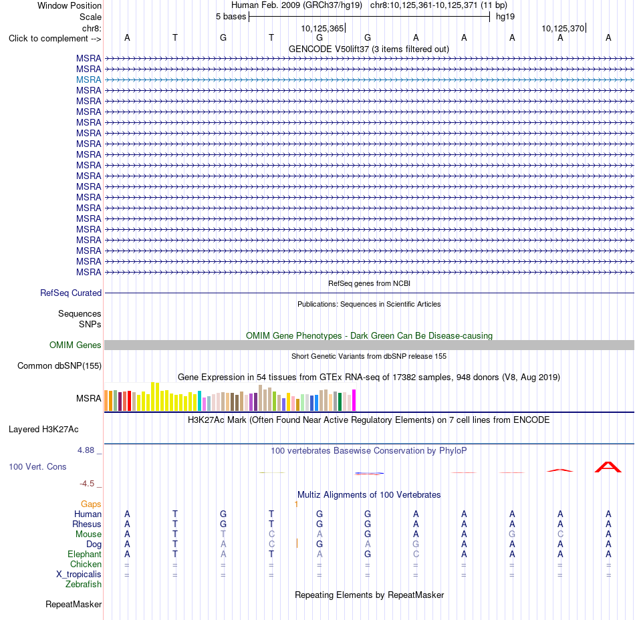Click the dark green bar in GTEx chart
This screenshot has height=620, width=635.
click(340, 402)
